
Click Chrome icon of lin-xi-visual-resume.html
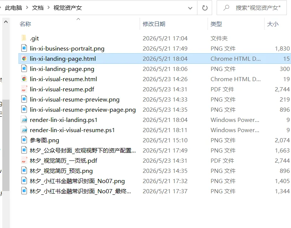(x=24, y=79)
